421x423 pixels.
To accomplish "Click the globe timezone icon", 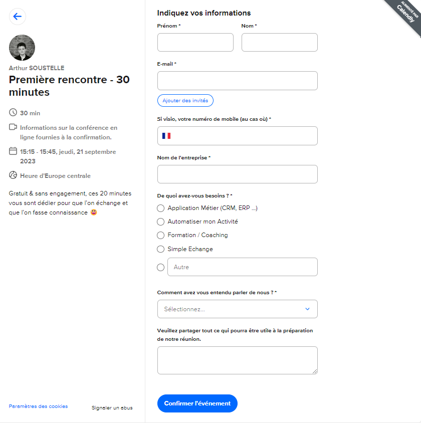I will [x=13, y=175].
